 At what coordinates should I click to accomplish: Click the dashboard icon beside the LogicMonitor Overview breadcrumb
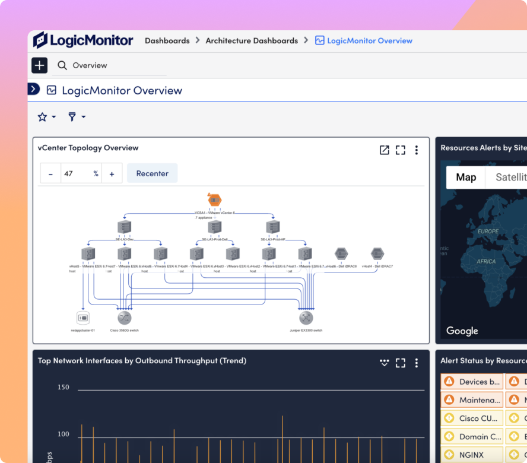coord(320,41)
